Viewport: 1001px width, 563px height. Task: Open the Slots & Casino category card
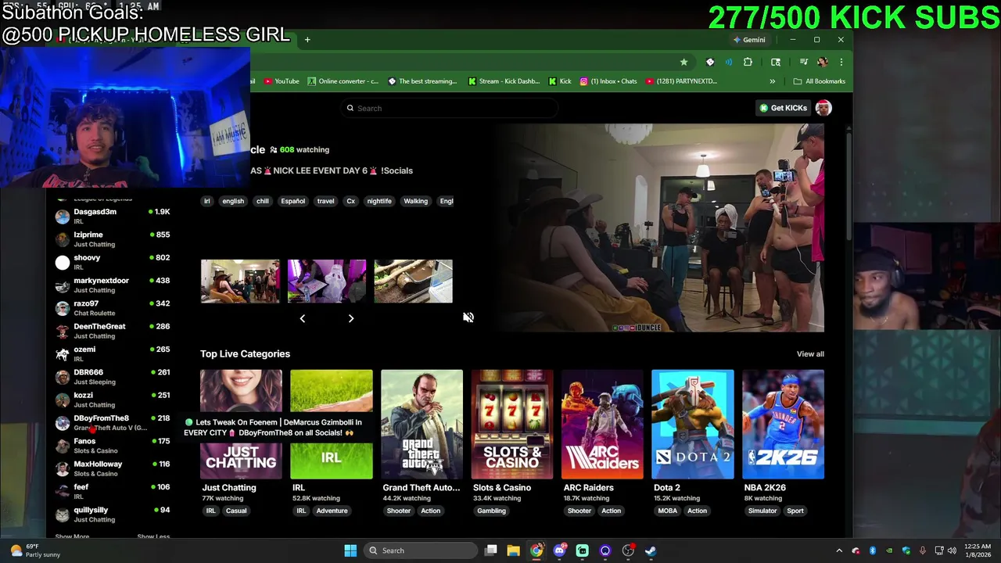[x=512, y=425]
